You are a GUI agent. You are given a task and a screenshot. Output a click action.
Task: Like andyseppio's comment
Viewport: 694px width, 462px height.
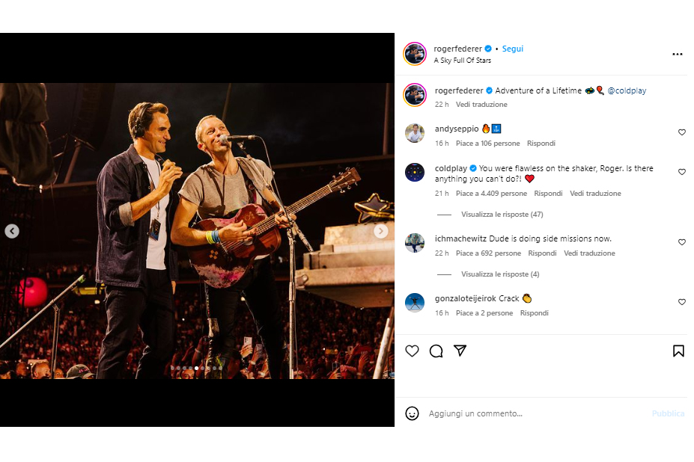(x=681, y=132)
